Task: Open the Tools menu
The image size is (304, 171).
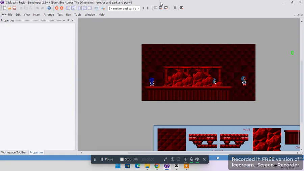Action: (78, 15)
